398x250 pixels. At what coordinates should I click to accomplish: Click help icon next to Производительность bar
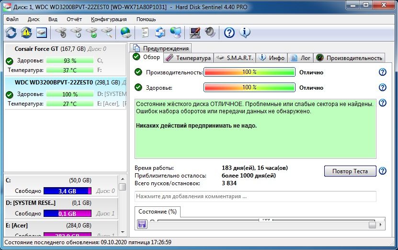[383, 72]
